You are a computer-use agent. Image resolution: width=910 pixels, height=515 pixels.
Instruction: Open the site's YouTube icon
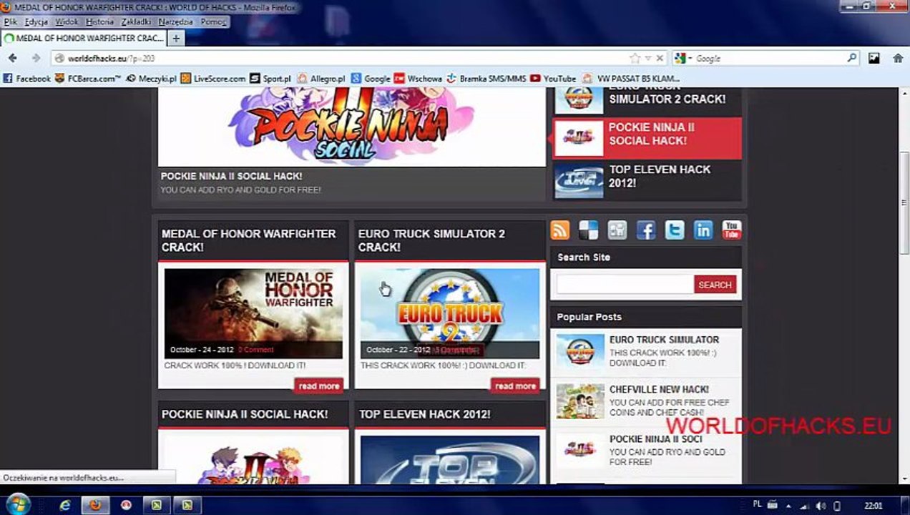731,230
